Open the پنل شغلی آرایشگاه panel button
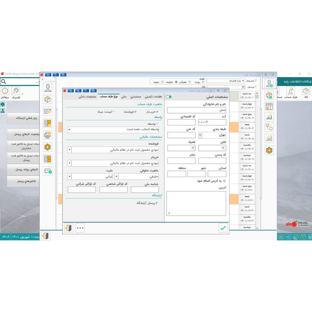The width and height of the screenshot is (312, 312). 23,118
